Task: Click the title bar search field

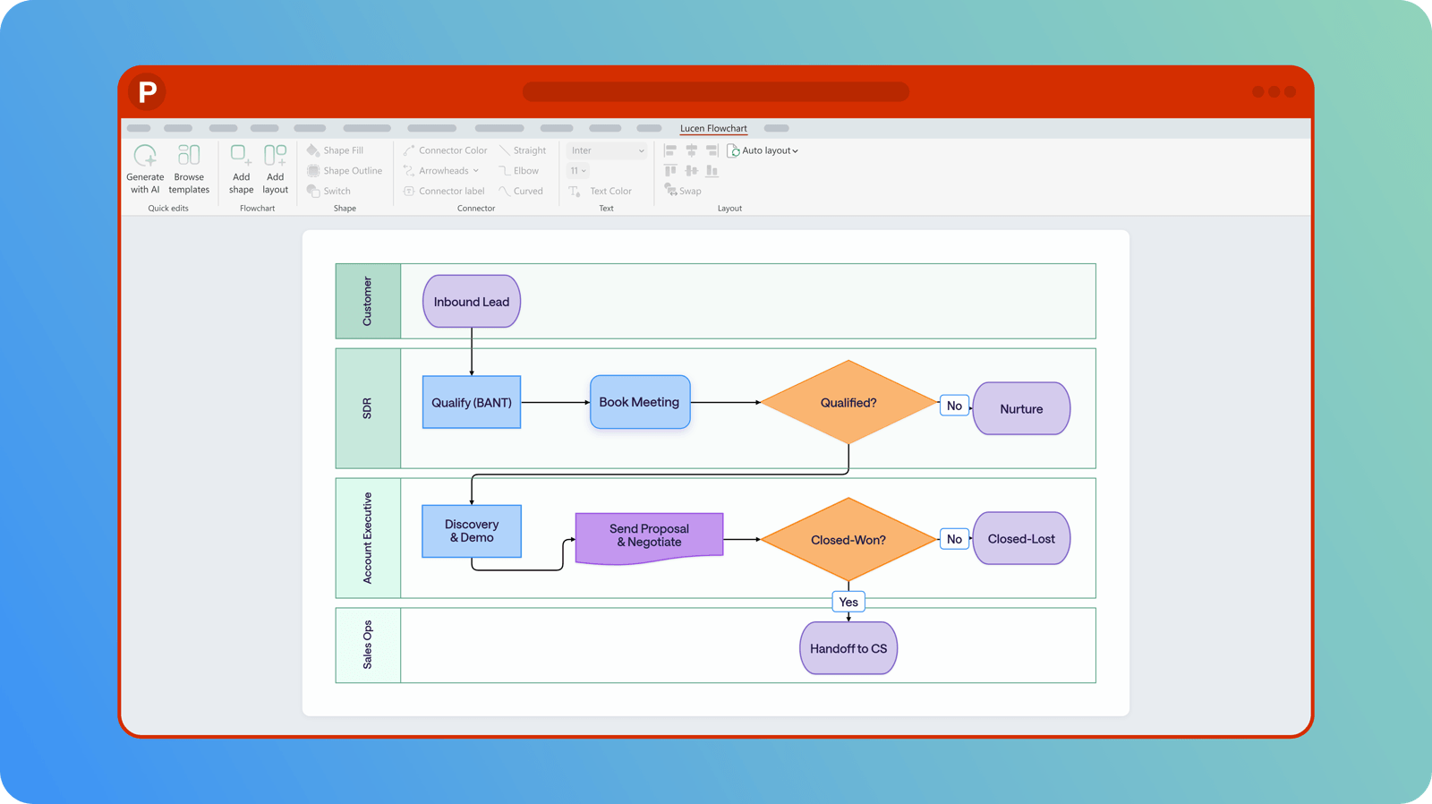Action: pos(716,91)
